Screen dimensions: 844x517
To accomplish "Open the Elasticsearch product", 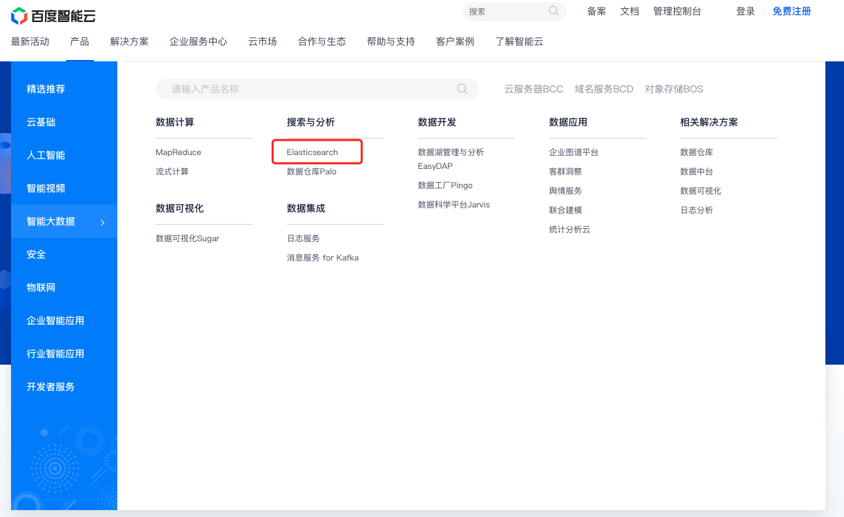I will (313, 152).
